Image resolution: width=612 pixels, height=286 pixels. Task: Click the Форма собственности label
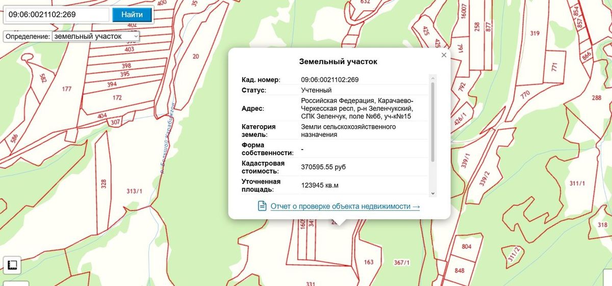pyautogui.click(x=268, y=149)
